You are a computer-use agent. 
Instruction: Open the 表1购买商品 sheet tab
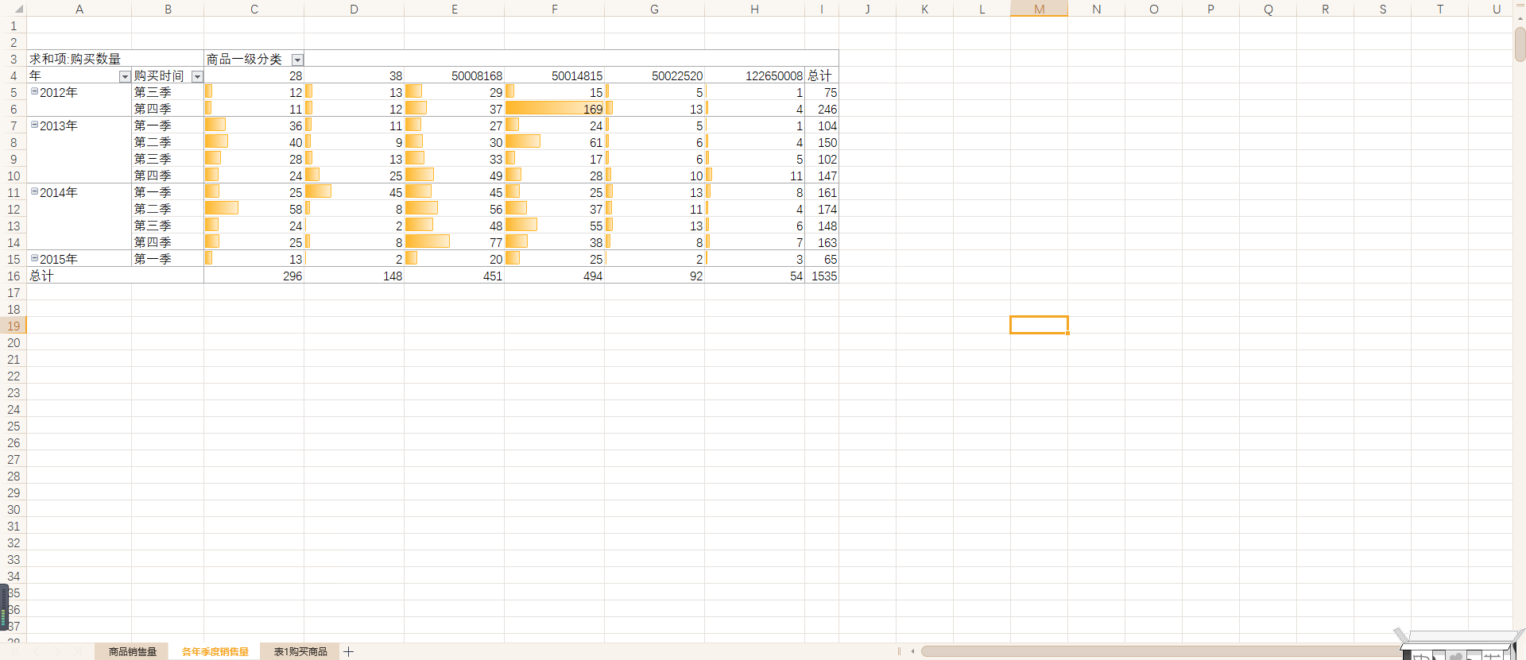[300, 651]
